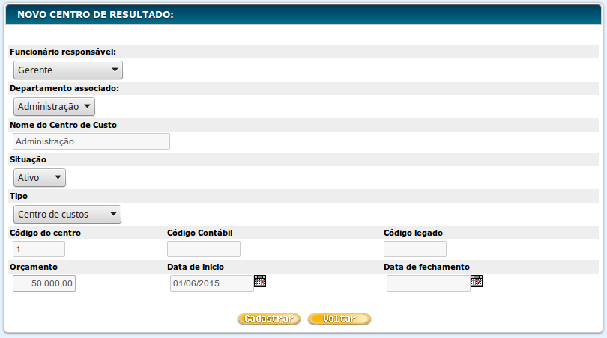Click the Orçamento field showing 50.000,00
The height and width of the screenshot is (338, 607).
click(44, 284)
